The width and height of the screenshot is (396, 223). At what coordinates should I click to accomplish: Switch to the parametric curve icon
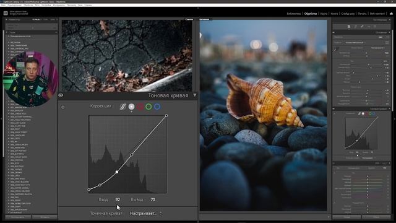click(x=123, y=107)
